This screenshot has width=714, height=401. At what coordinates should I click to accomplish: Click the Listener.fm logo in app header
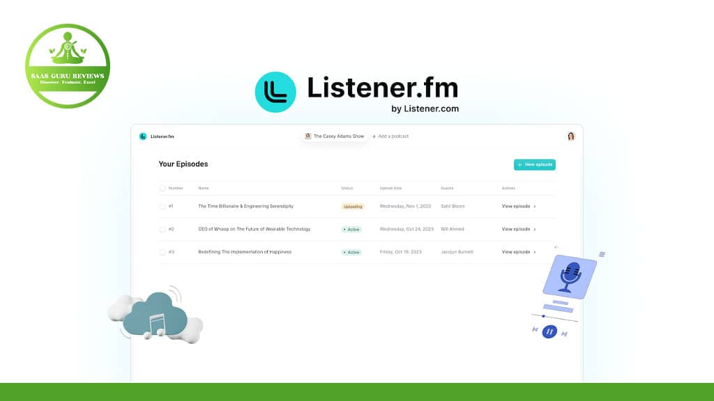(157, 136)
